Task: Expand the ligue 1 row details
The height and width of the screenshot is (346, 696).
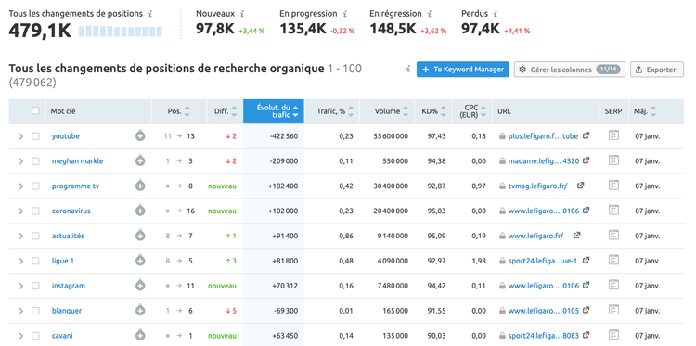Action: click(20, 261)
